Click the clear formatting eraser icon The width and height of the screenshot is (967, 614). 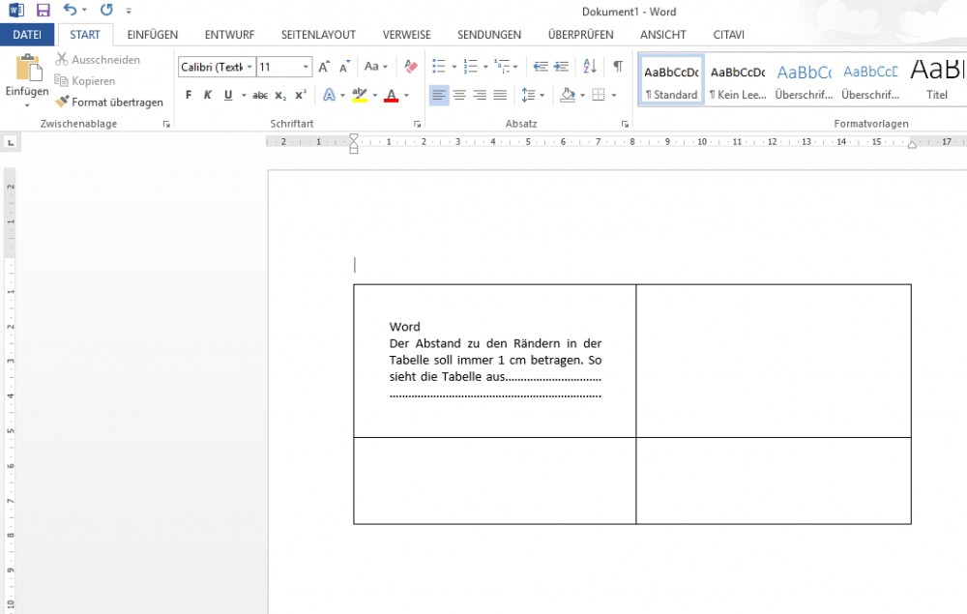(x=411, y=67)
